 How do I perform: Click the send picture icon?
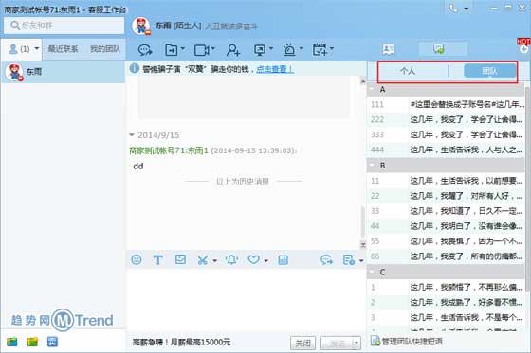click(x=180, y=259)
